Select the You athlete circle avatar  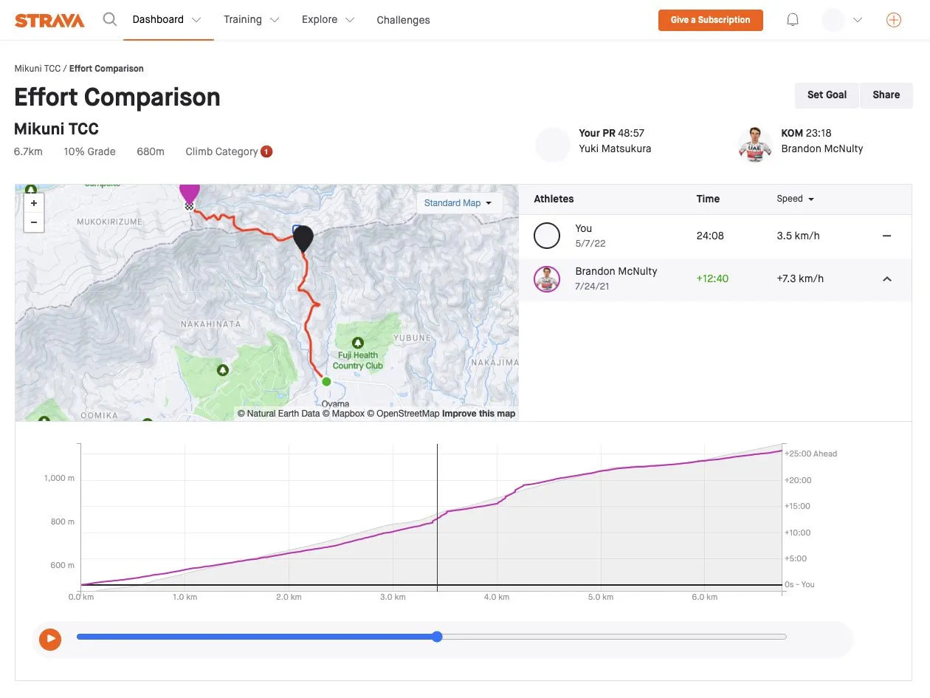[x=547, y=236]
